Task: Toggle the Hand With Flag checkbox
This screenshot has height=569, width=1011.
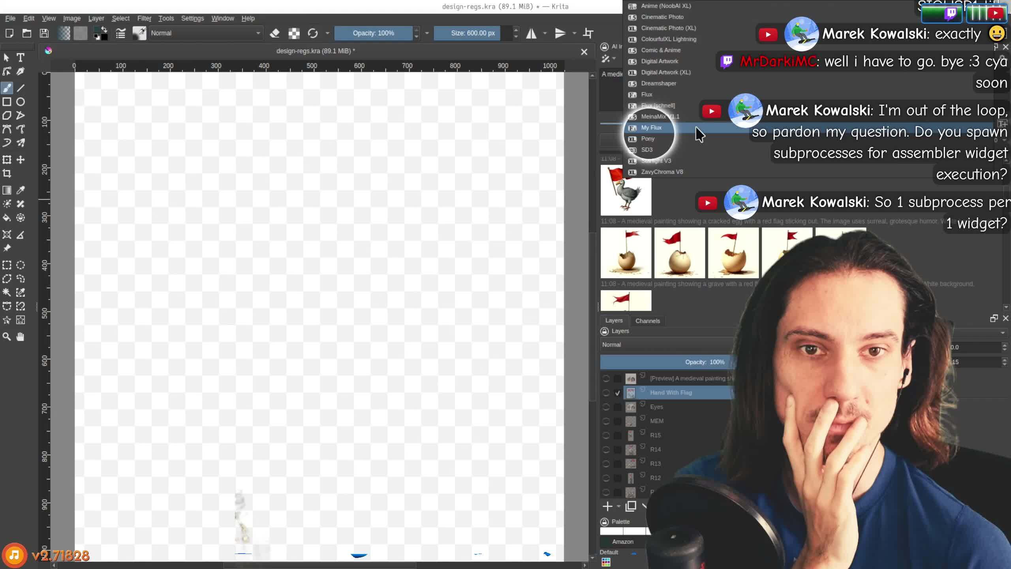Action: (x=618, y=393)
